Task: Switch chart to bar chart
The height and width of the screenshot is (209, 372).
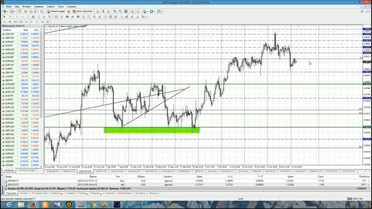Action: click(98, 12)
